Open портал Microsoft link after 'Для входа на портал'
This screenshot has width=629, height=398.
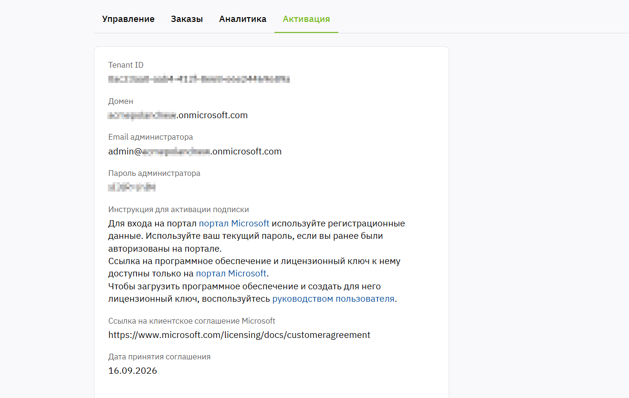pos(234,224)
